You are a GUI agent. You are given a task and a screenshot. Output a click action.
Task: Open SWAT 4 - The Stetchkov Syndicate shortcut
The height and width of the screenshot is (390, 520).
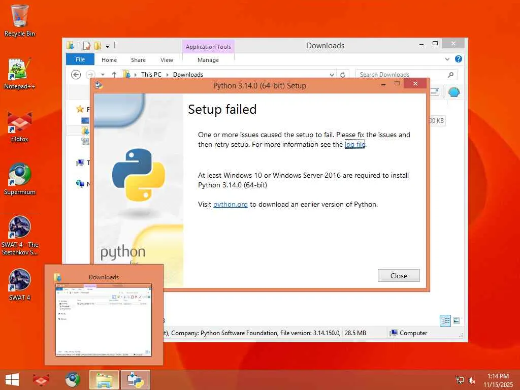(x=20, y=236)
